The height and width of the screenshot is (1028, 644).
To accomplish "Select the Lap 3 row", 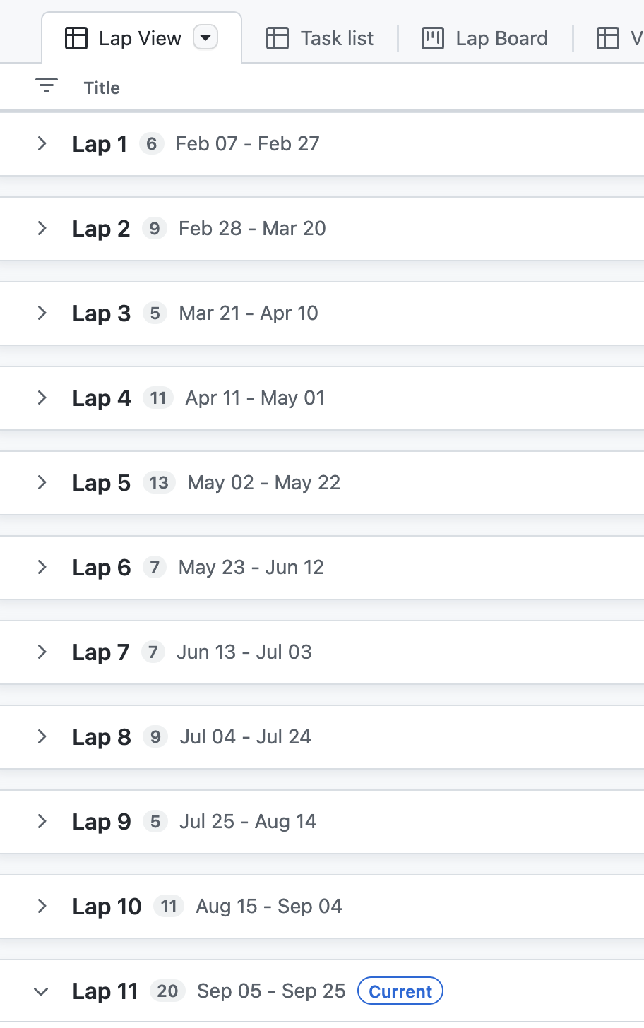I will [101, 313].
